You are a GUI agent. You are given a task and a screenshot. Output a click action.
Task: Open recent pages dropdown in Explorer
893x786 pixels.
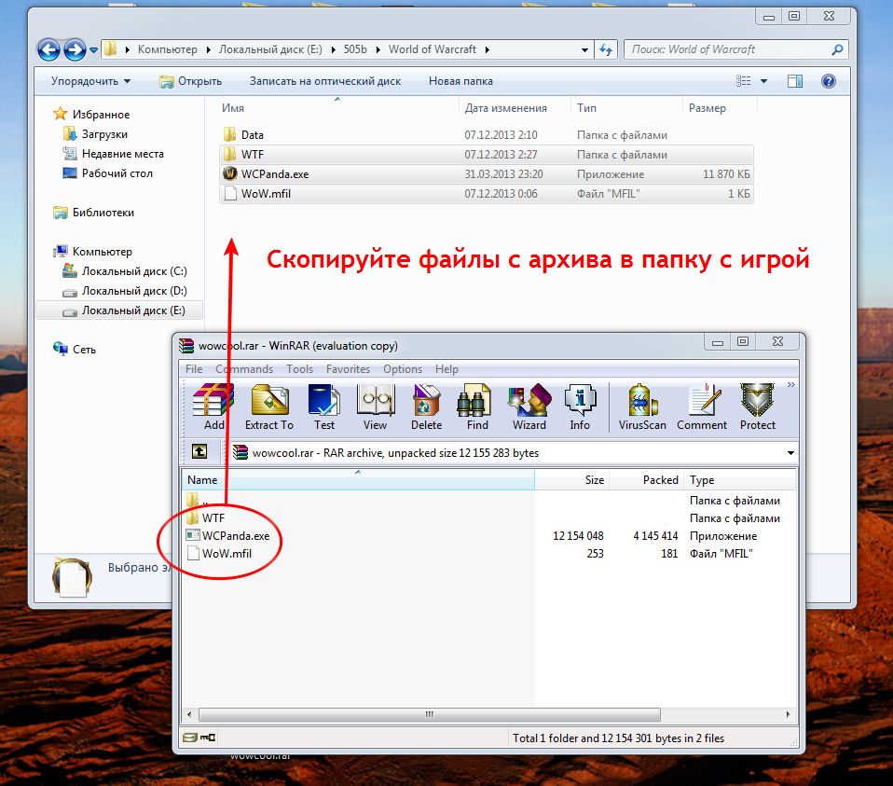[94, 50]
